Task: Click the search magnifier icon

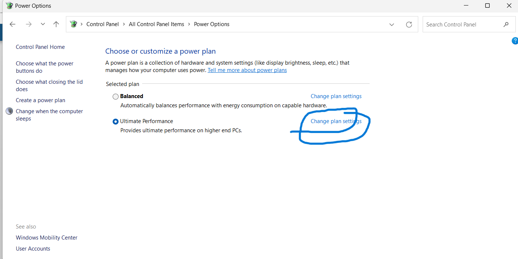Action: coord(506,25)
